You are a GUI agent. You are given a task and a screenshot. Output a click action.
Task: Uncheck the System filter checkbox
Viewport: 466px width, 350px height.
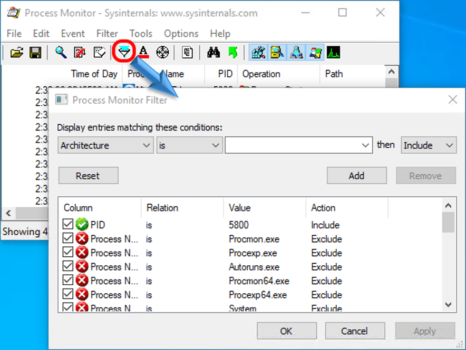(68, 307)
